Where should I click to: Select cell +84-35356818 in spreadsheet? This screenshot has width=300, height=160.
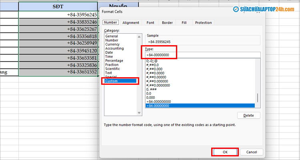coord(58,36)
